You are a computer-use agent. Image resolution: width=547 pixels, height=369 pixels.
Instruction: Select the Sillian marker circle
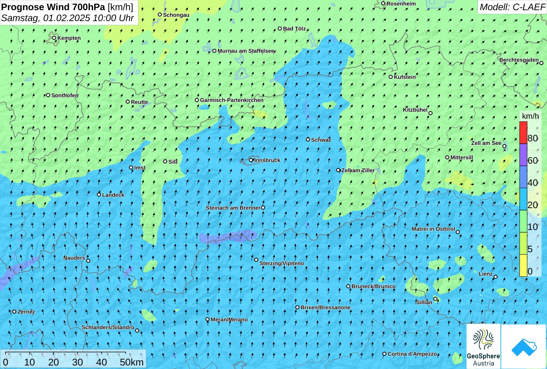coord(435,299)
